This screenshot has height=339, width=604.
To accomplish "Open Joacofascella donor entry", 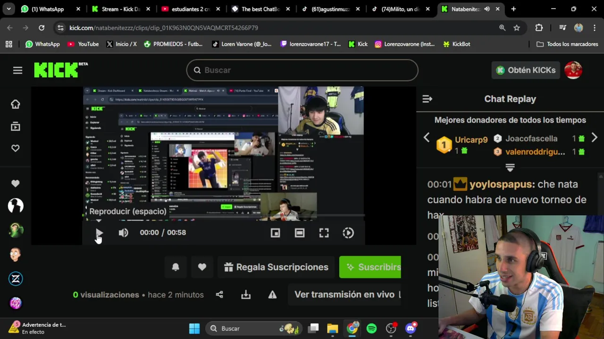I will 531,138.
